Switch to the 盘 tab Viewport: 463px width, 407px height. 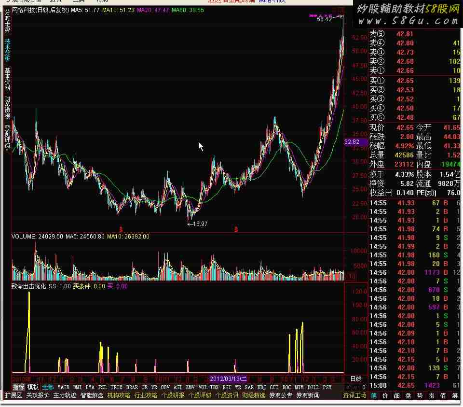[408, 396]
